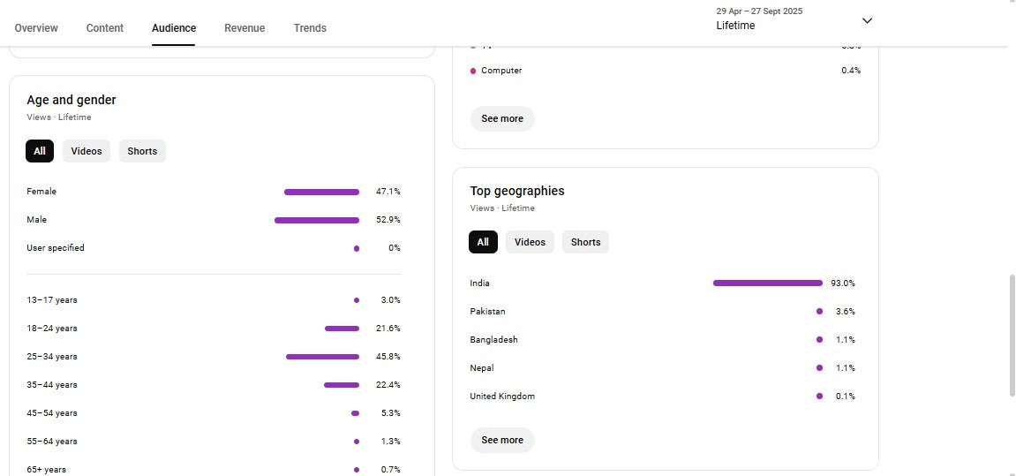Go to the Revenue tab
Viewport: 1016px width, 476px height.
click(245, 28)
